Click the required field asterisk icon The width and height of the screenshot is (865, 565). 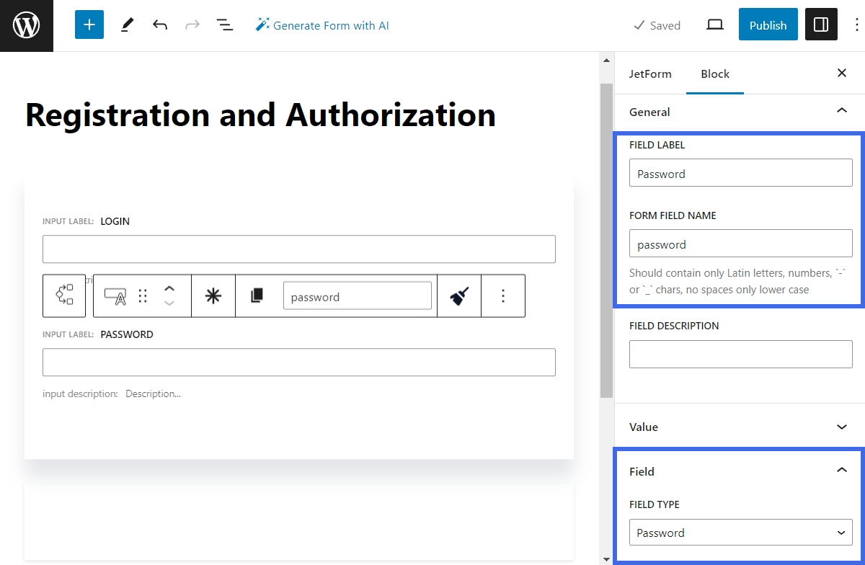[213, 295]
